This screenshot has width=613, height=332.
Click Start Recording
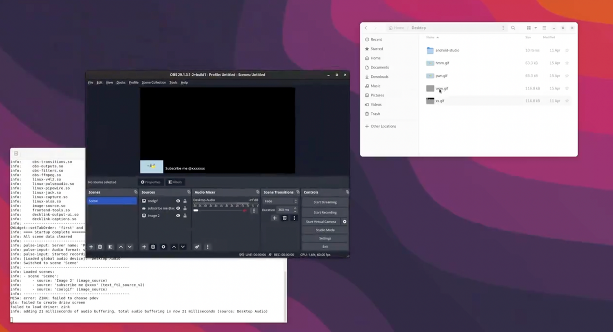tap(325, 213)
